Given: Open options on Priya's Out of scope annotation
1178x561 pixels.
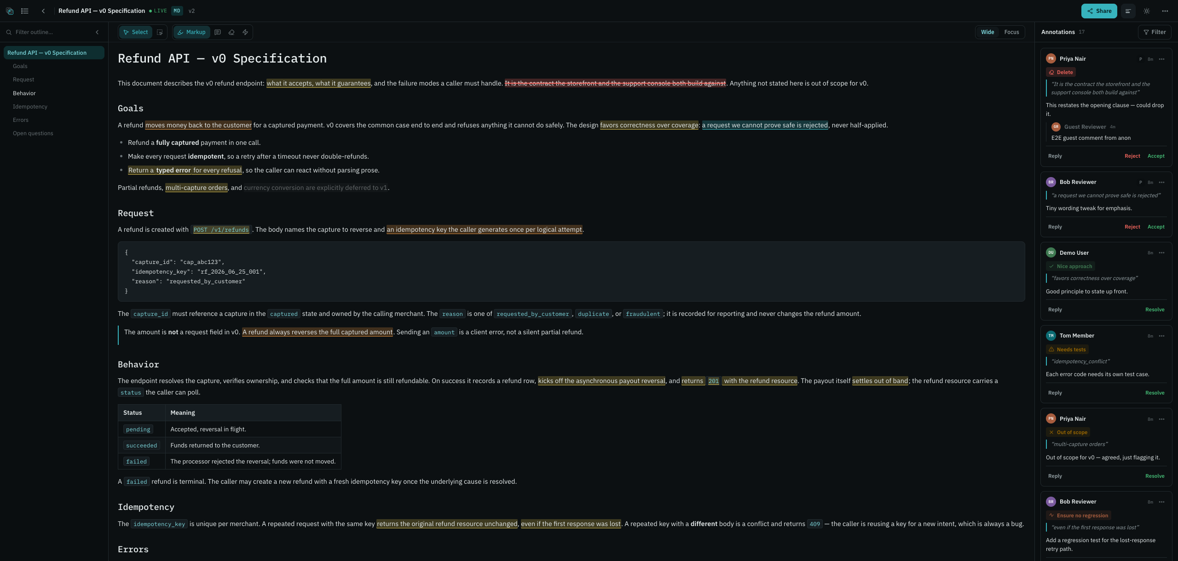Looking at the screenshot, I should pyautogui.click(x=1161, y=419).
